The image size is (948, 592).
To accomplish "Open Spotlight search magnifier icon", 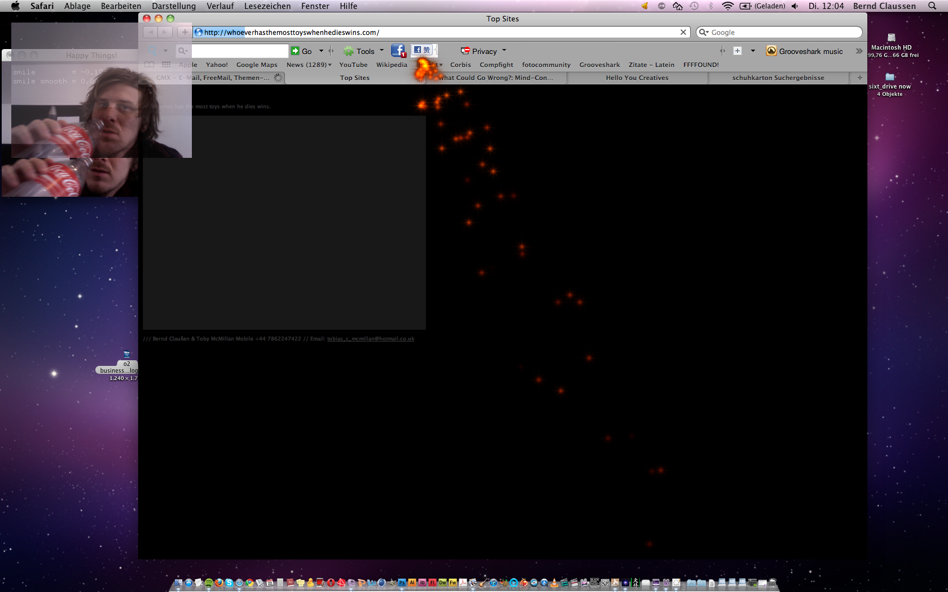I will [x=932, y=6].
